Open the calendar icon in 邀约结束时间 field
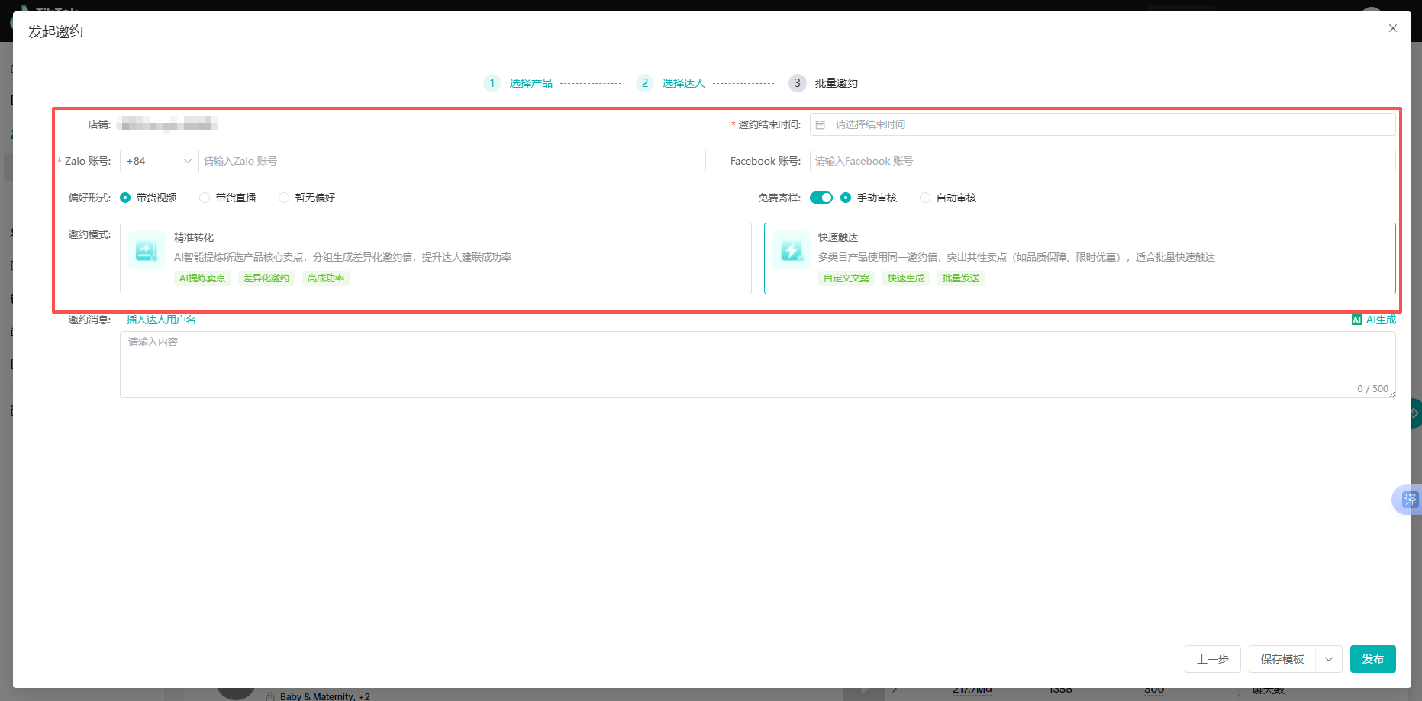1422x701 pixels. [821, 124]
